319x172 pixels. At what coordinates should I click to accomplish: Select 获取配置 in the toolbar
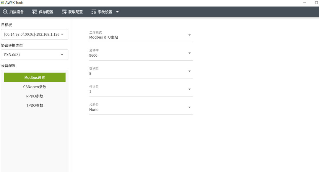click(72, 12)
